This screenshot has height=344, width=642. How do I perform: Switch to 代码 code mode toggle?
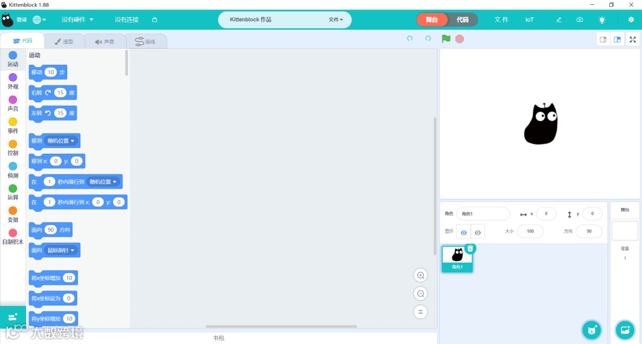(x=462, y=20)
